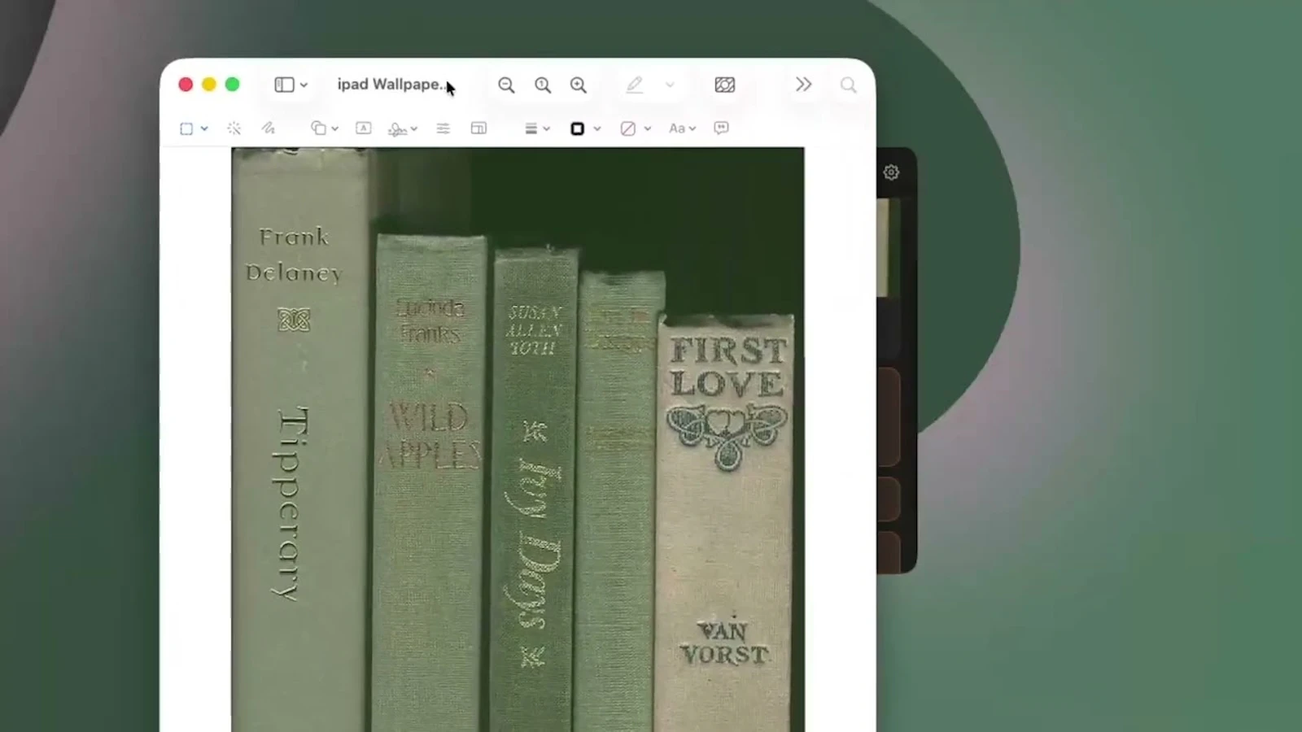This screenshot has height=732, width=1302.
Task: Click the Shapes tool icon
Action: (318, 129)
